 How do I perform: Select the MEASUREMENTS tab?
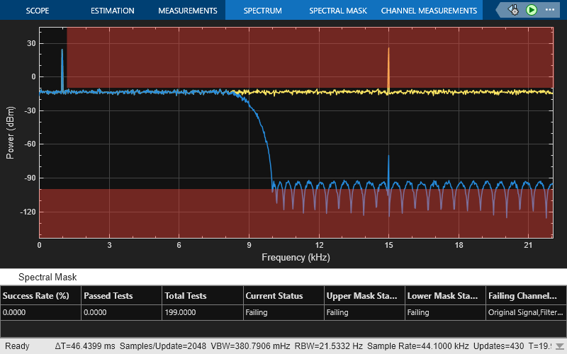click(188, 11)
